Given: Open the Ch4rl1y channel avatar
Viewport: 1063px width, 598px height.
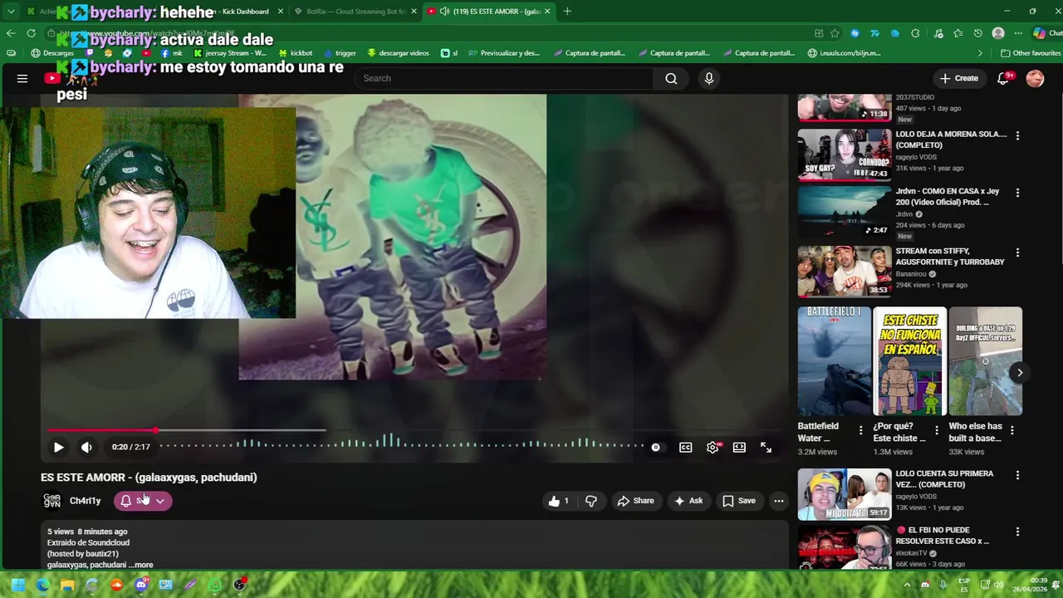Looking at the screenshot, I should (51, 501).
